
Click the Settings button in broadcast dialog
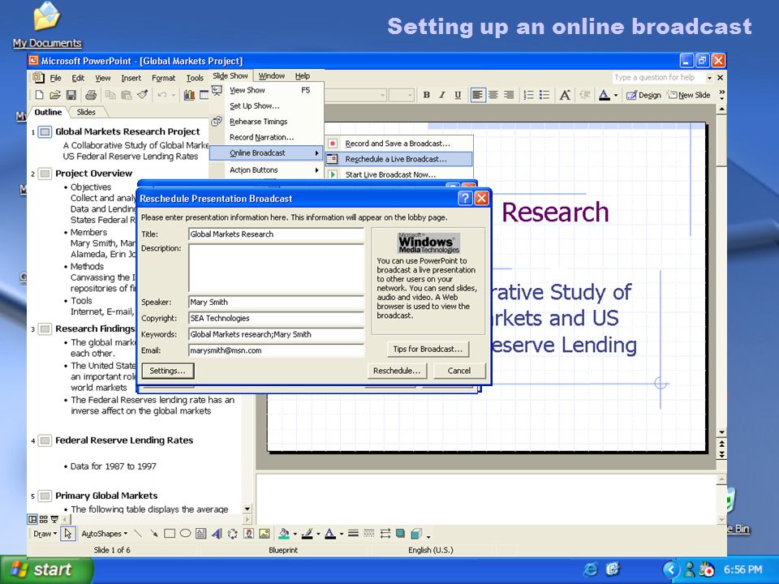[167, 371]
